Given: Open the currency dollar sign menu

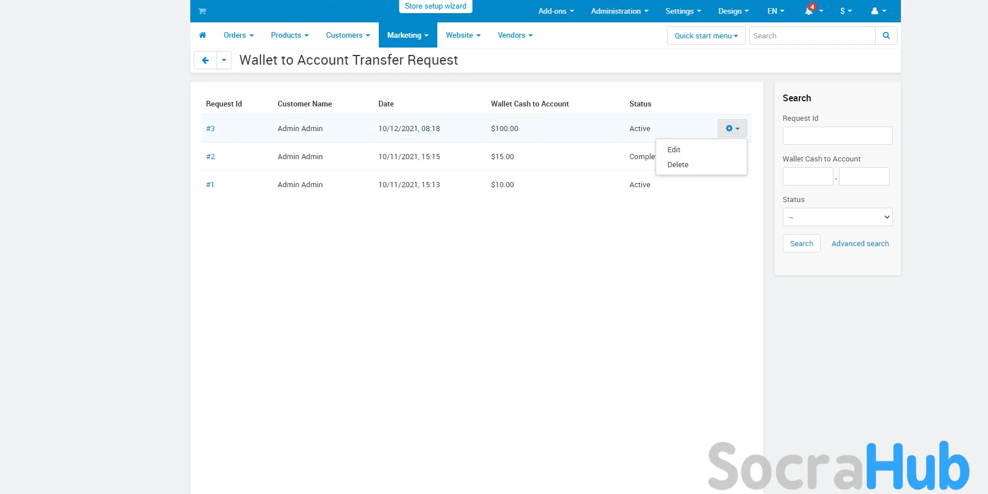Looking at the screenshot, I should pyautogui.click(x=846, y=11).
